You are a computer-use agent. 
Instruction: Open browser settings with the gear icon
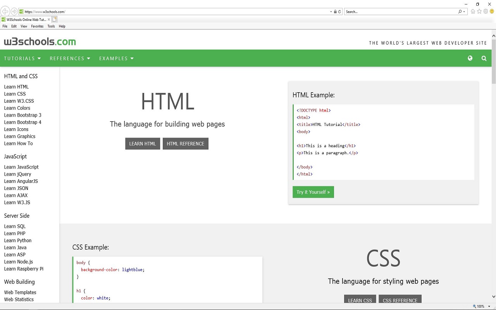[x=486, y=12]
